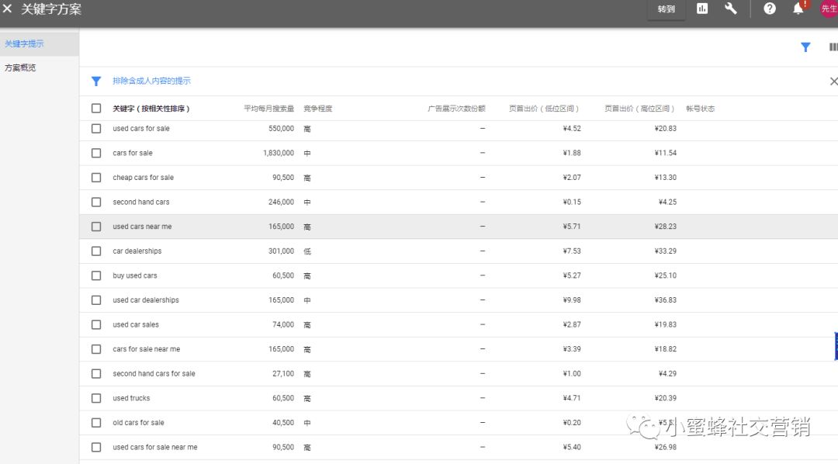Click the 排除含成人内容的提示 filter link
Screen dimensions: 838x464
151,81
